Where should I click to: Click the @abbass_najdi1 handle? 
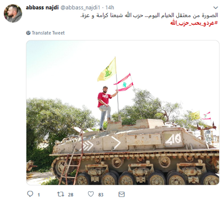click(x=80, y=7)
